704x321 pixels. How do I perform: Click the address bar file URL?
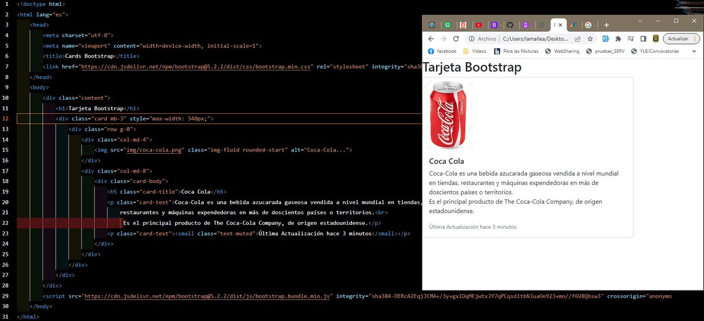point(534,39)
